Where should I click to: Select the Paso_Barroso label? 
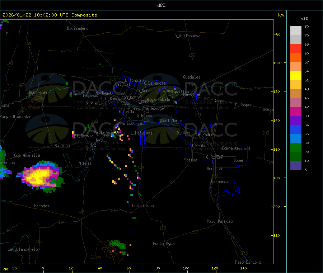pos(220,221)
